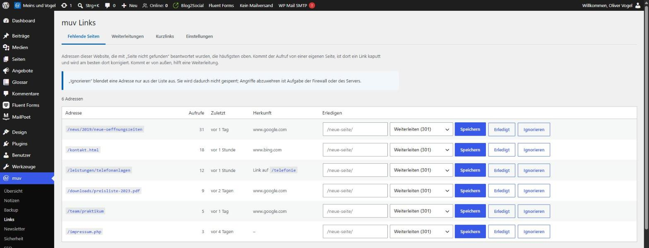Open the Strg+K search icon
Image resolution: width=649 pixels, height=248 pixels.
coord(80,5)
